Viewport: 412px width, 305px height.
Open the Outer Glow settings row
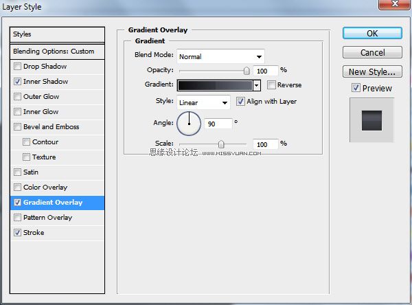click(57, 97)
